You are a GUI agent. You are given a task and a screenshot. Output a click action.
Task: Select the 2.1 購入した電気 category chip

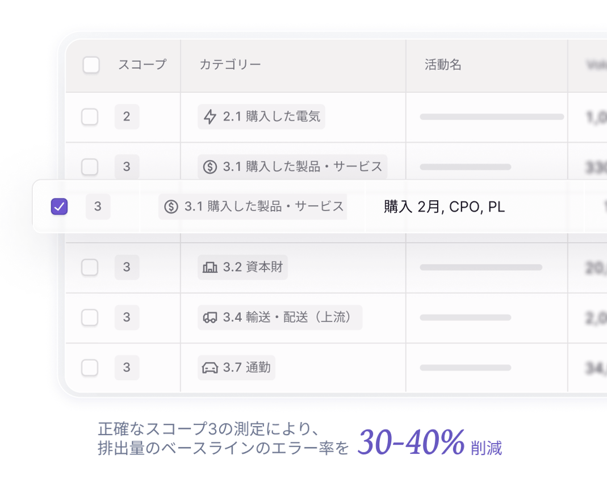tap(261, 116)
